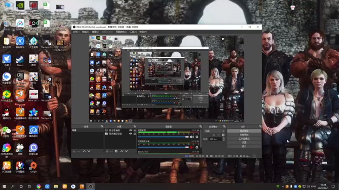Image resolution: width=339 pixels, height=190 pixels.
Task: Open video capture device audio settings gear
Action: tap(197, 147)
